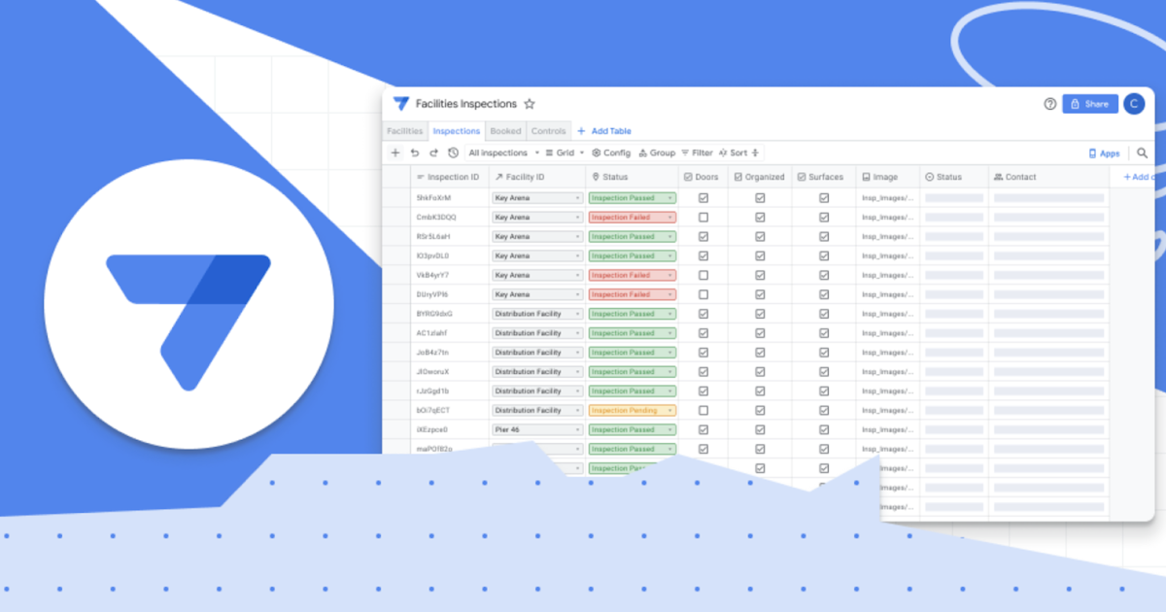Image resolution: width=1166 pixels, height=612 pixels.
Task: Click Contact cell in row ShkFoXrM
Action: [1049, 198]
